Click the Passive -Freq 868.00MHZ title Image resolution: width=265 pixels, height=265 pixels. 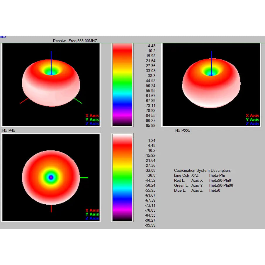75,41
